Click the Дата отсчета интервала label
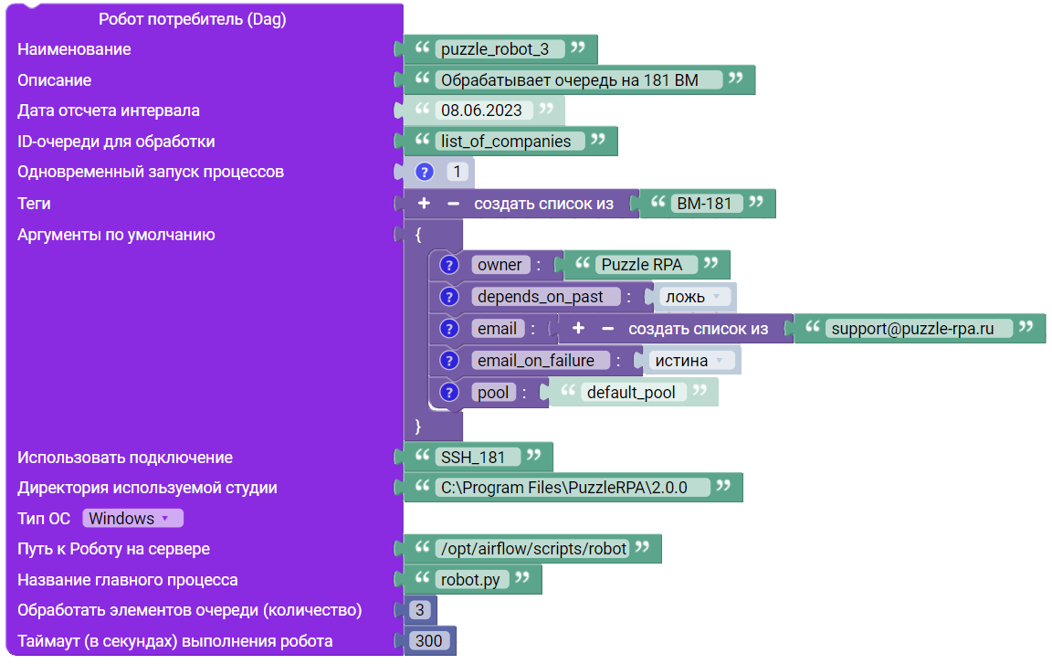 [x=109, y=111]
